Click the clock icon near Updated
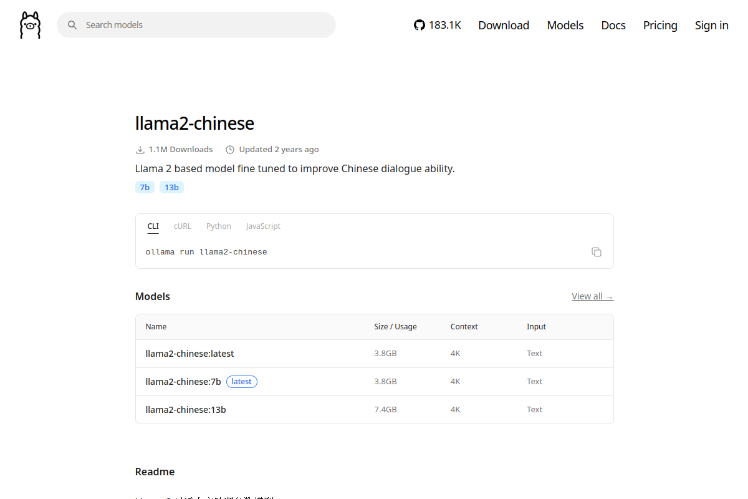This screenshot has width=748, height=499. click(230, 150)
